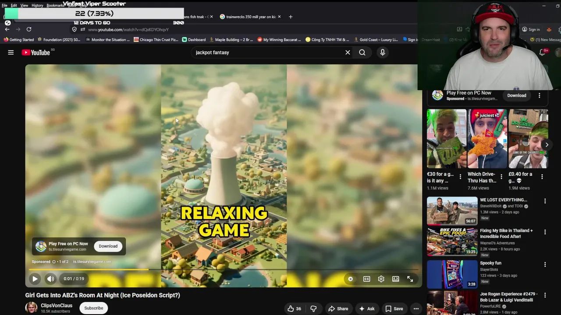This screenshot has height=315, width=561.
Task: Open options for the '£0.40 for a g...' Short
Action: (542, 177)
